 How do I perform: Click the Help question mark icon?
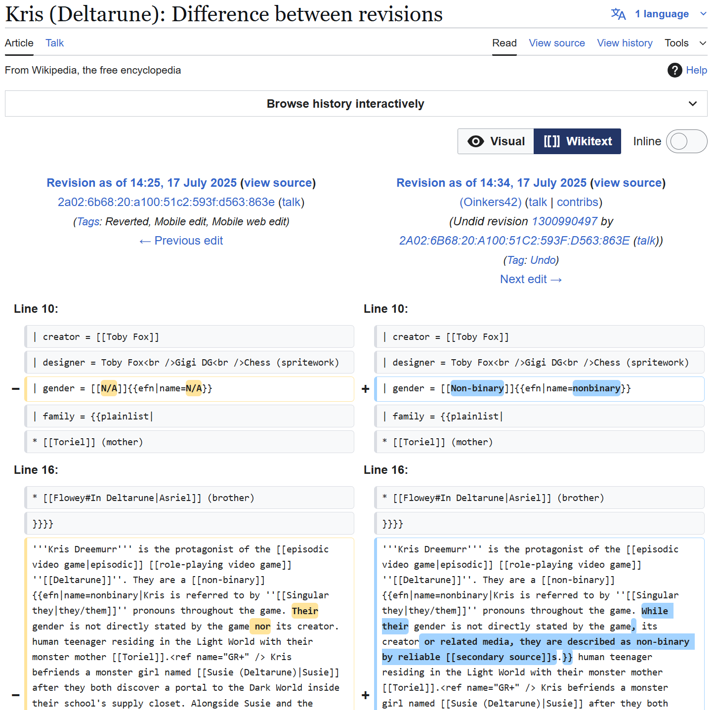coord(674,70)
